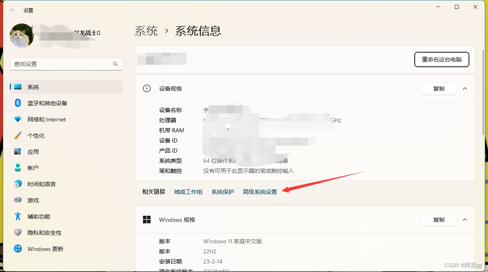488x272 pixels.
Task: Click the magnifier search icon
Action: (115, 64)
